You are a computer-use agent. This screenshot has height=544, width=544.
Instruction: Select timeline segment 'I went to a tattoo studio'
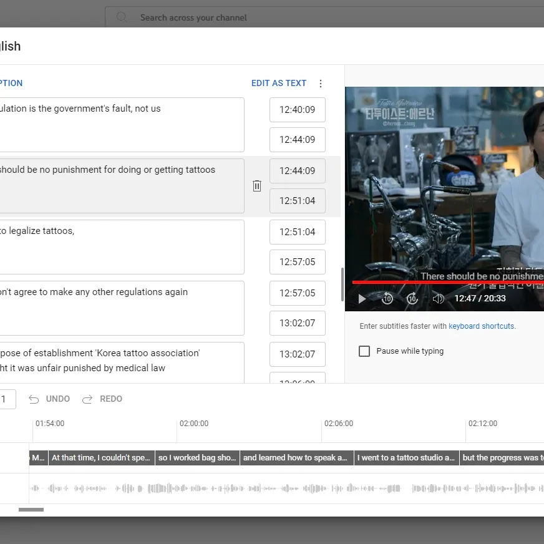[x=406, y=458]
